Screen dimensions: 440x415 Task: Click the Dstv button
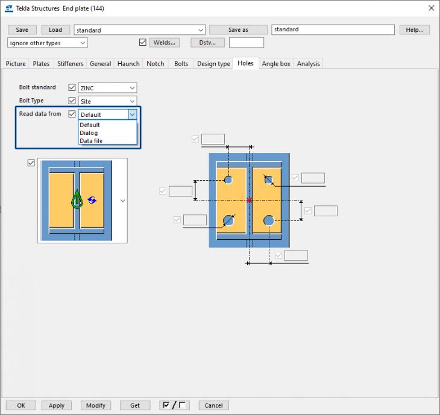pos(207,43)
